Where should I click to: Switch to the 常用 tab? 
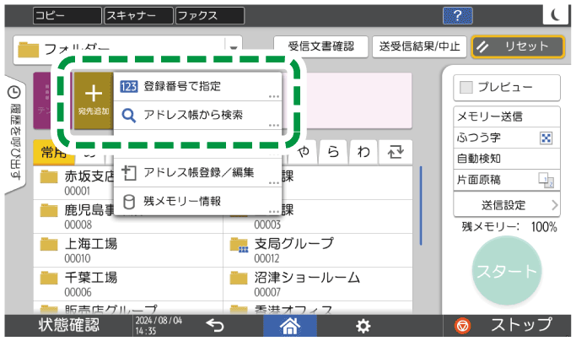(x=54, y=152)
